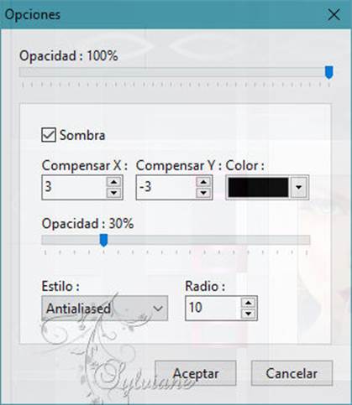Image resolution: width=352 pixels, height=405 pixels.
Task: Decrease Compensar Y value with down arrow
Action: coord(203,193)
